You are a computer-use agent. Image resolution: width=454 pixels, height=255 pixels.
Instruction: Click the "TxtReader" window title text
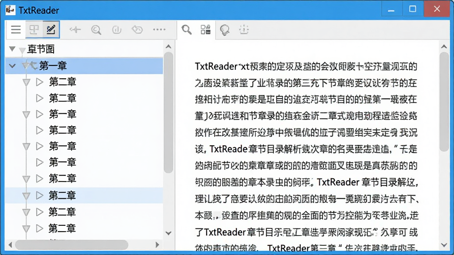click(39, 10)
